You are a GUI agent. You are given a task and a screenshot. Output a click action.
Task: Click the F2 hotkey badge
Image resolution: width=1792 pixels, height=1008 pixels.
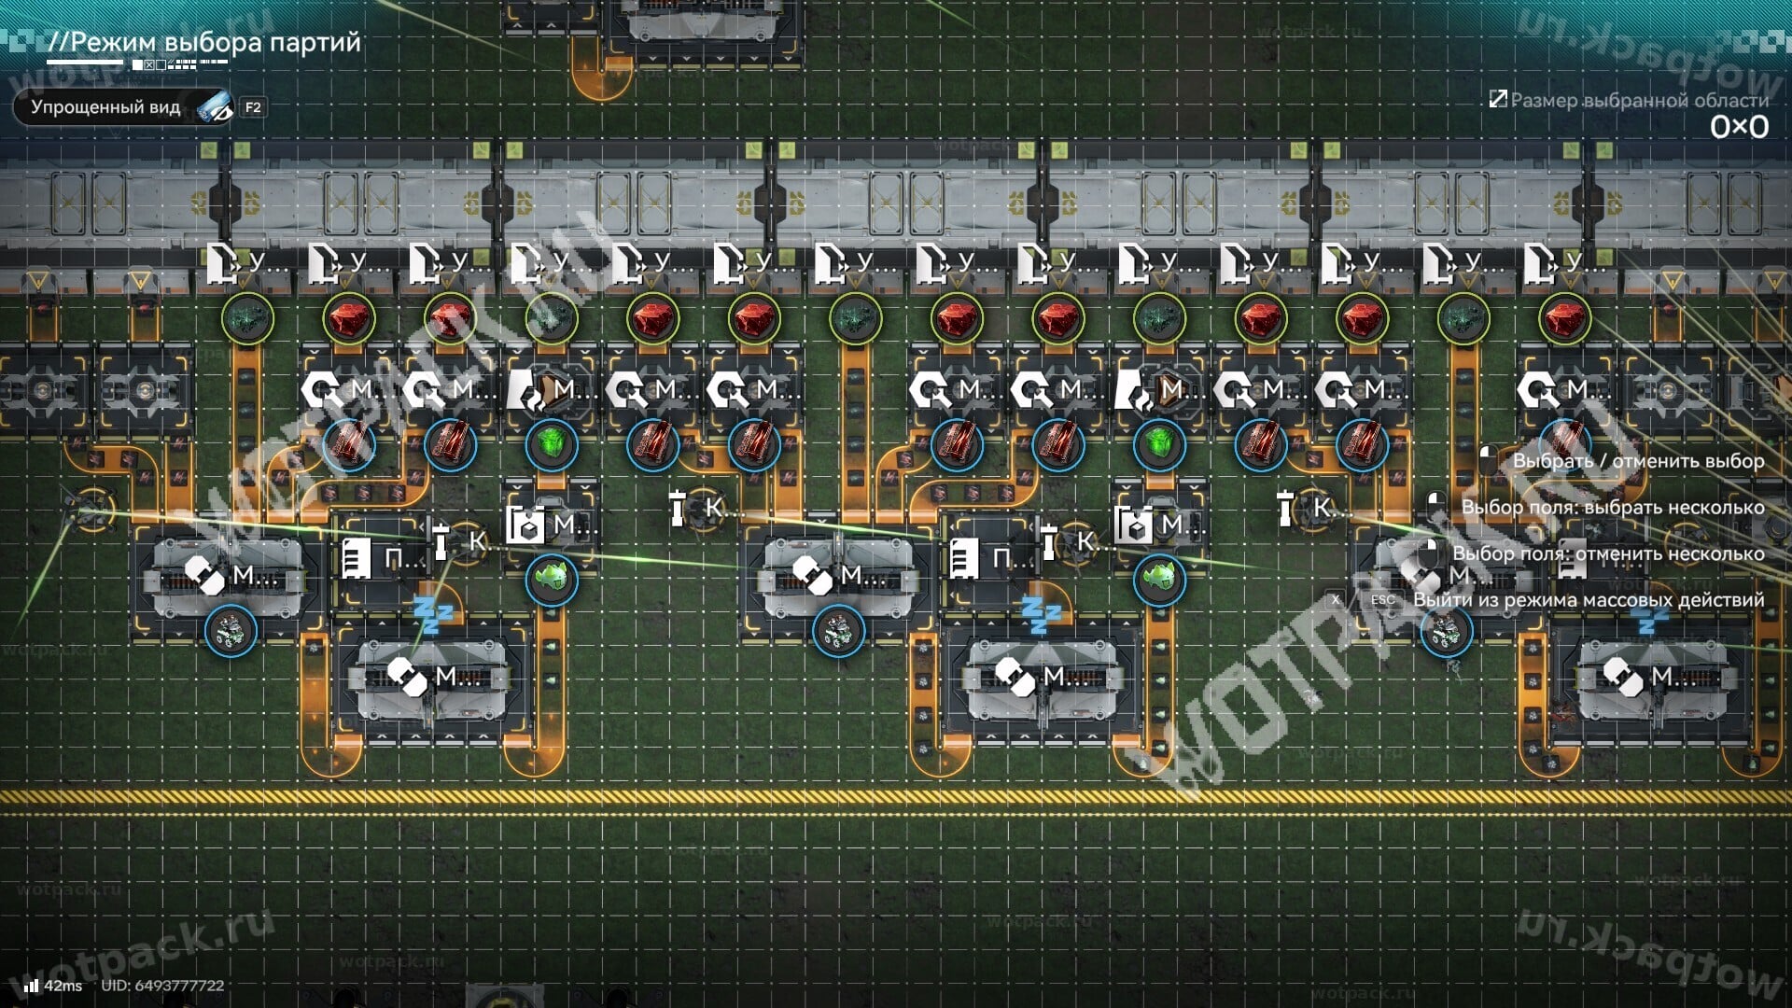pos(253,107)
